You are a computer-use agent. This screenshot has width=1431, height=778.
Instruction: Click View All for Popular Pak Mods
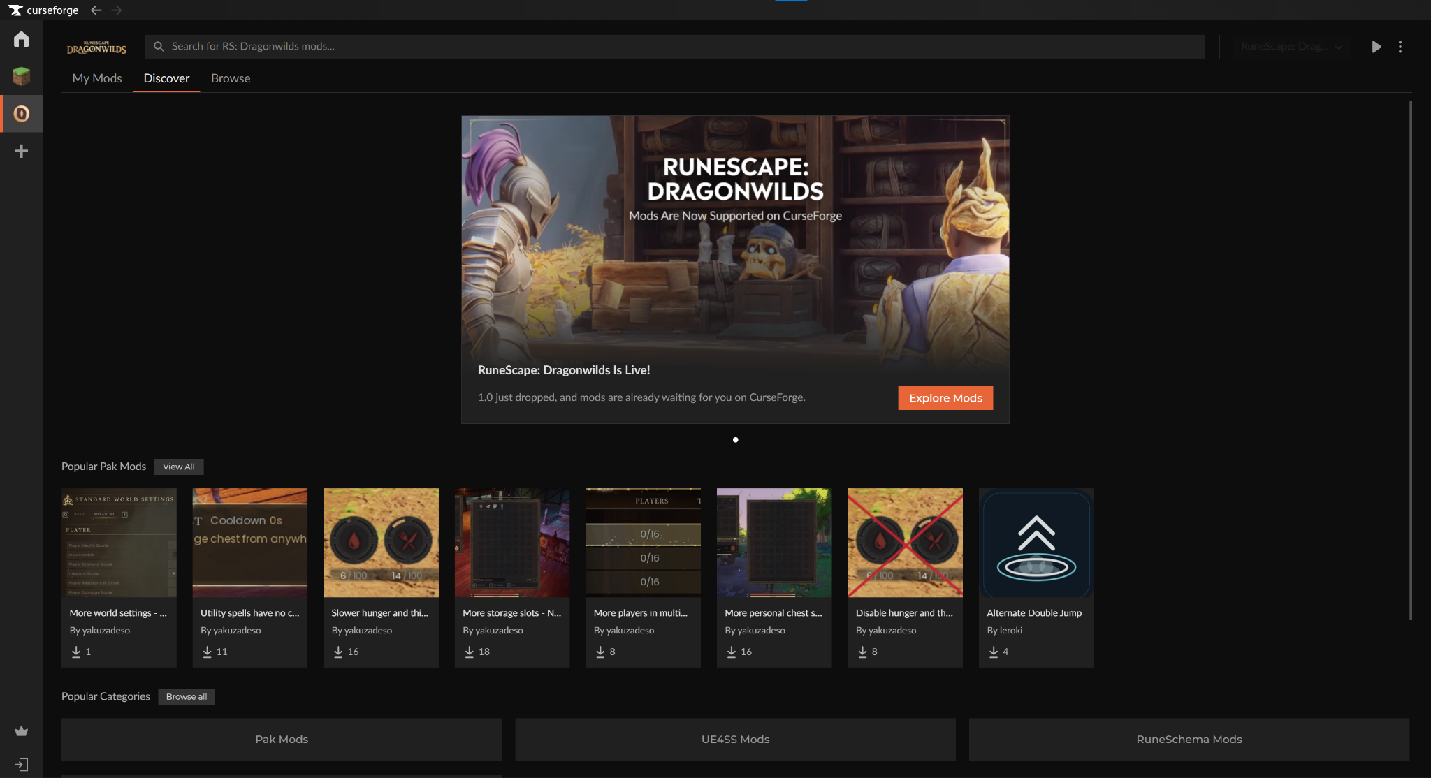[179, 467]
